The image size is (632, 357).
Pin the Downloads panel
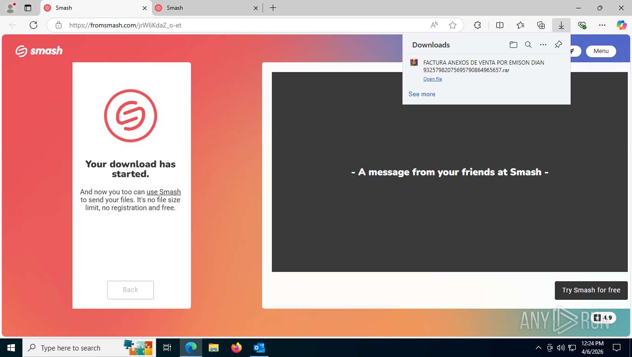558,45
